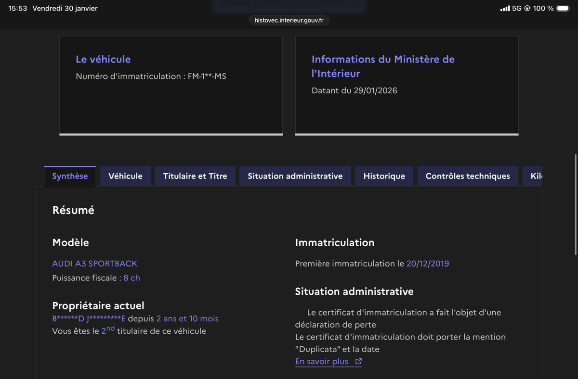Viewport: 578px width, 379px height.
Task: Click the 20/12/2019 first registration date
Action: pos(427,264)
